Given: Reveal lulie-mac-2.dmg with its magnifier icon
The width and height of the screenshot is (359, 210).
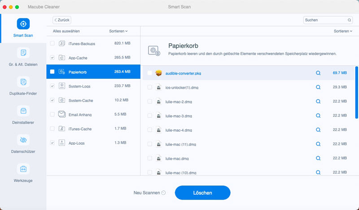Looking at the screenshot, I should (318, 101).
